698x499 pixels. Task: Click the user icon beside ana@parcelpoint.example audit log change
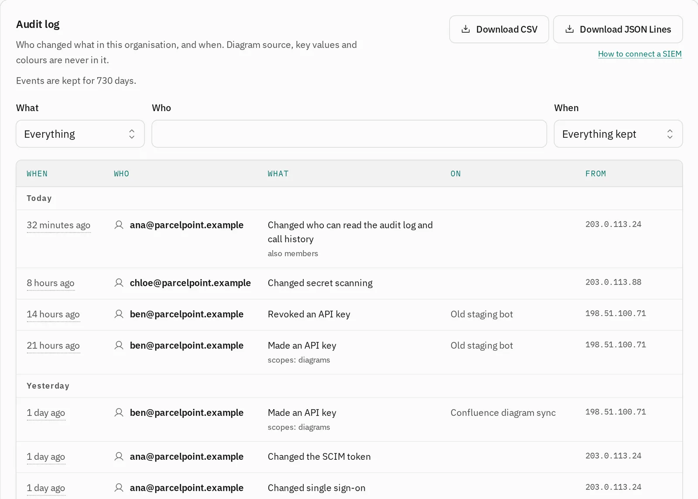[x=119, y=225]
